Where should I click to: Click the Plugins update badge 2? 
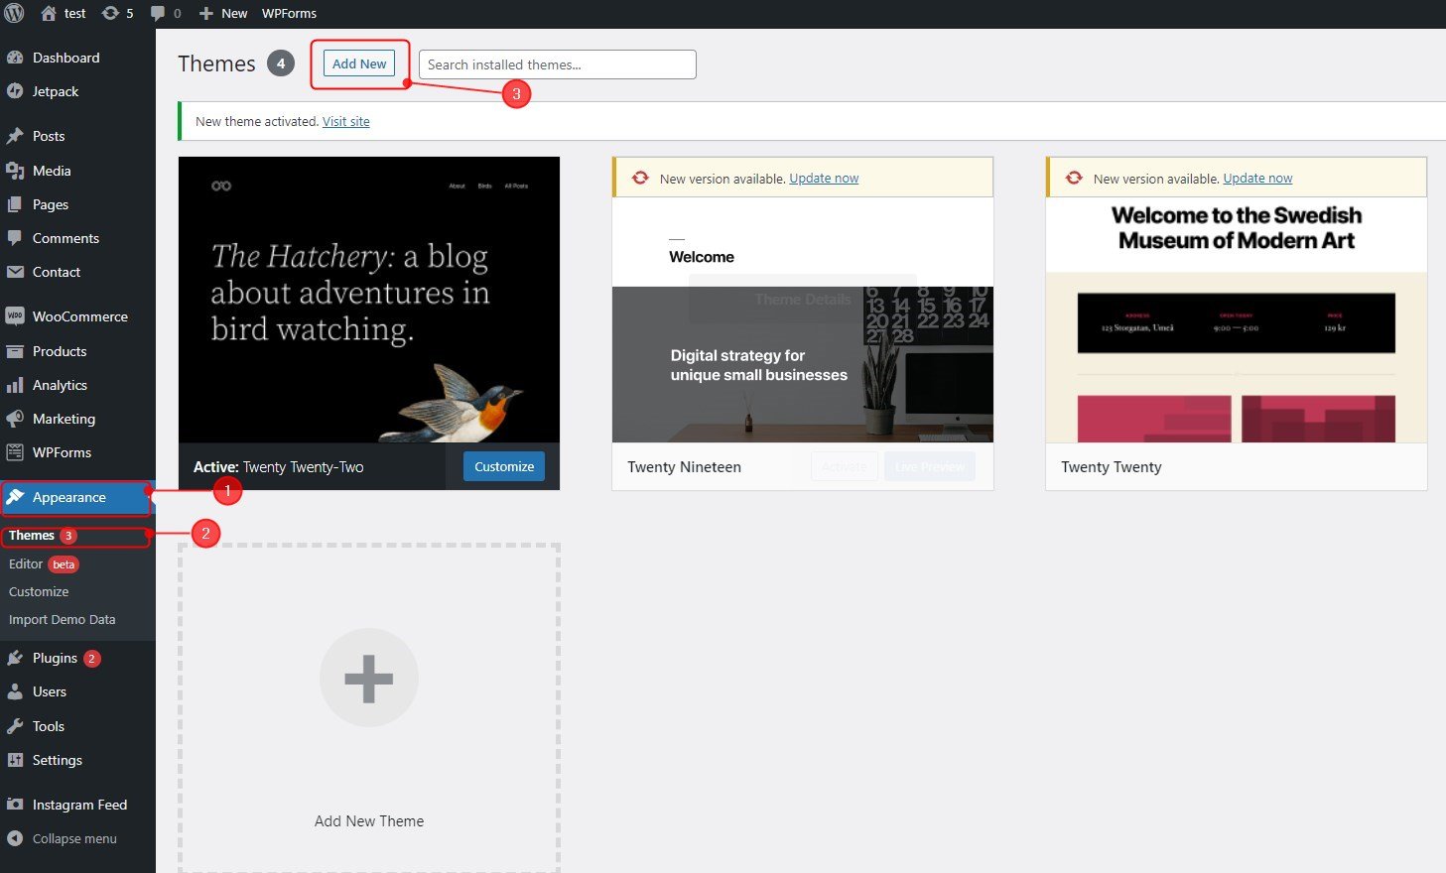pos(91,659)
